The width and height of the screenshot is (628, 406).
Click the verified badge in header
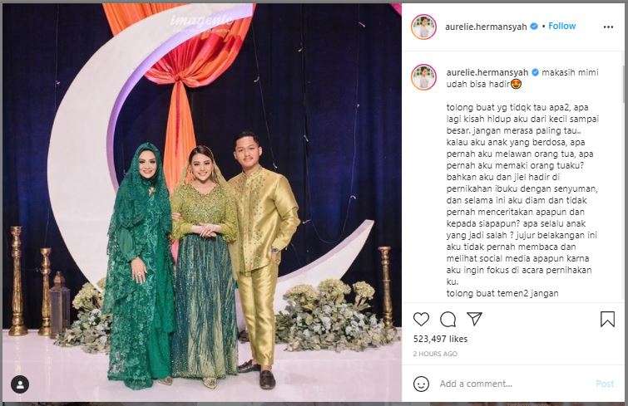(x=534, y=27)
